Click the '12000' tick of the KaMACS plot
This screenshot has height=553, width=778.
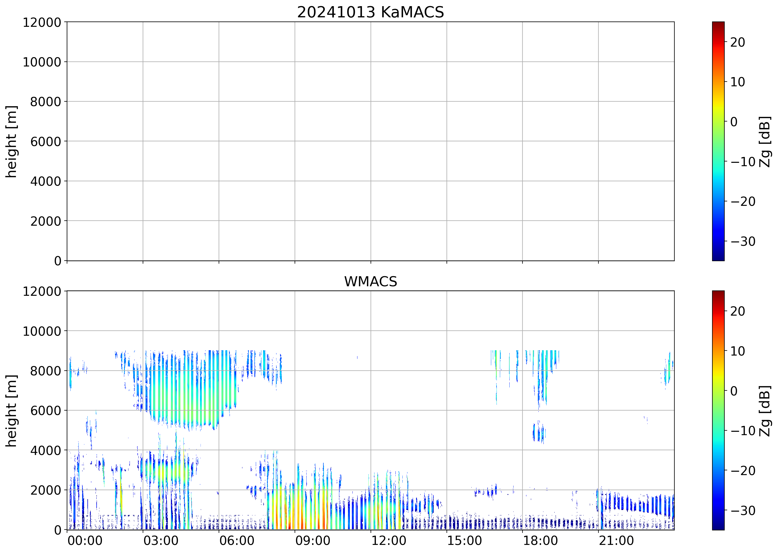[42, 22]
